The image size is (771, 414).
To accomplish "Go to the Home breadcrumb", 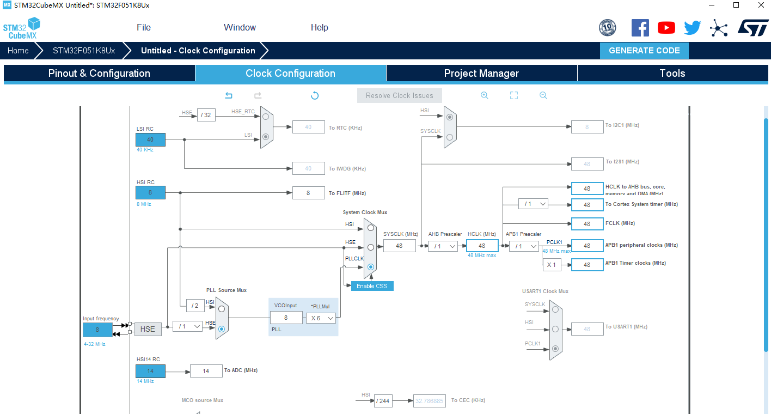I will pos(18,51).
